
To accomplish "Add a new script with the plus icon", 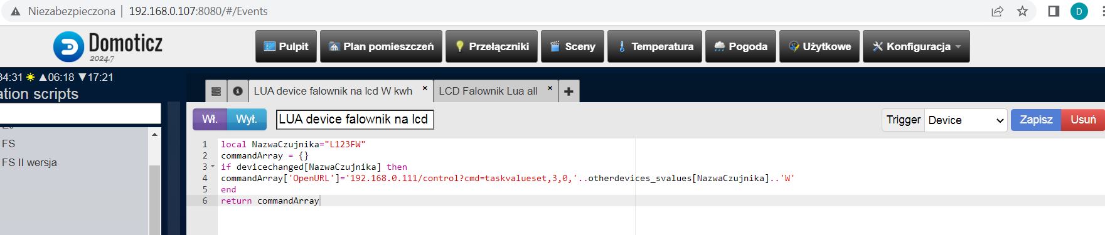I will [x=569, y=91].
